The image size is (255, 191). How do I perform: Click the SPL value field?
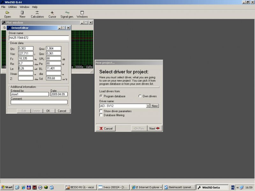point(54,59)
